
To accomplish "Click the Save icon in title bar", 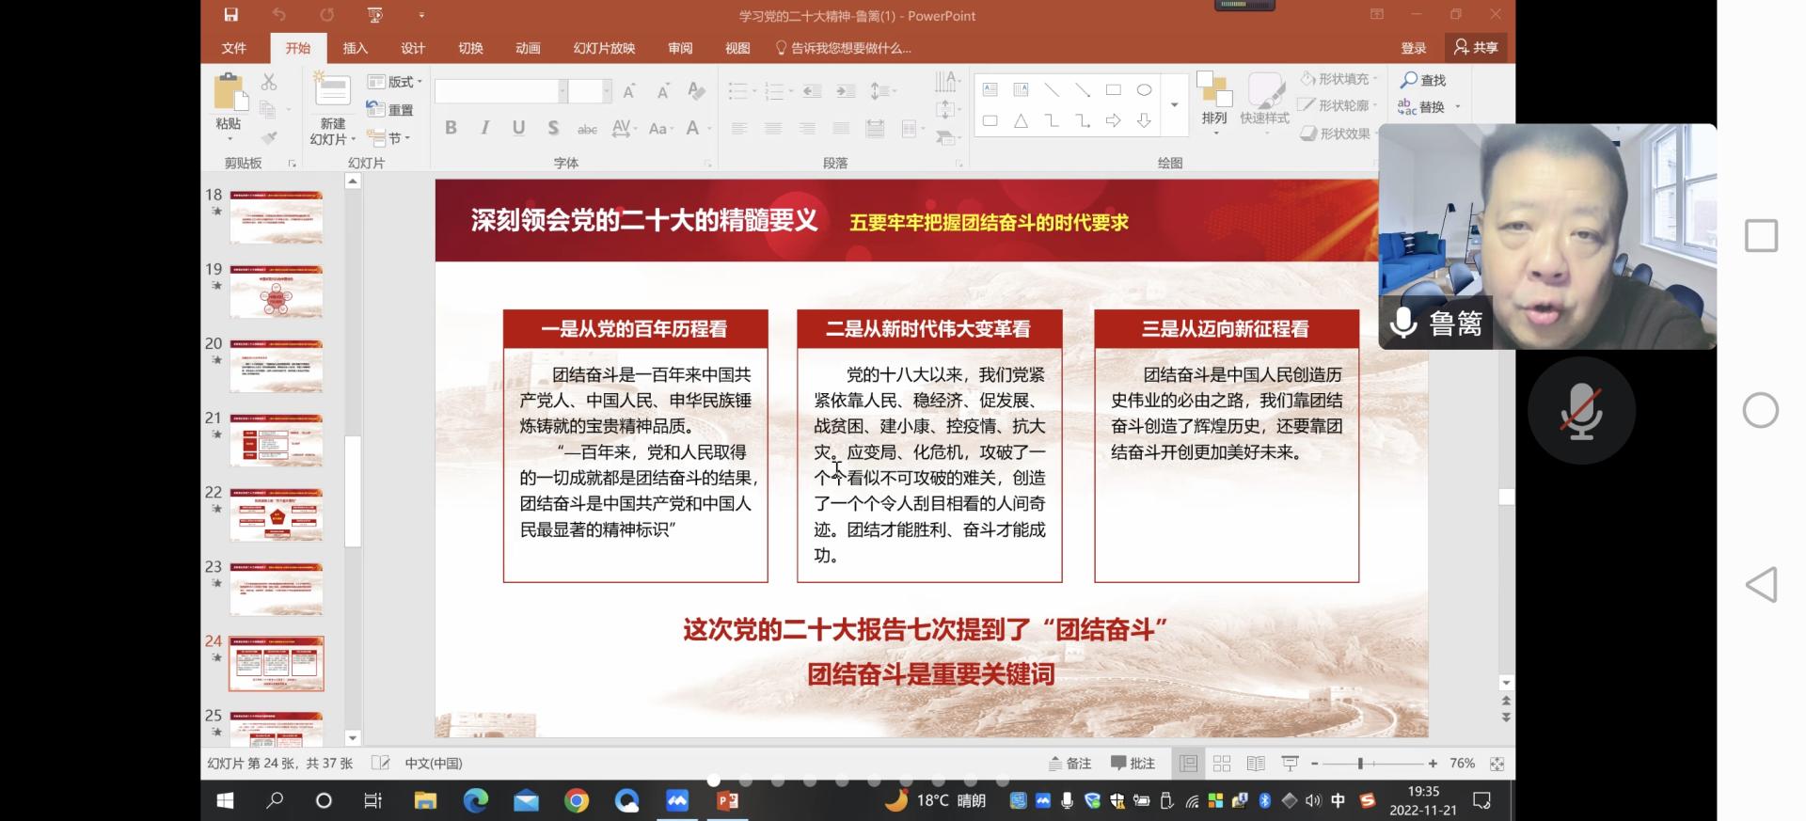I will [x=230, y=15].
